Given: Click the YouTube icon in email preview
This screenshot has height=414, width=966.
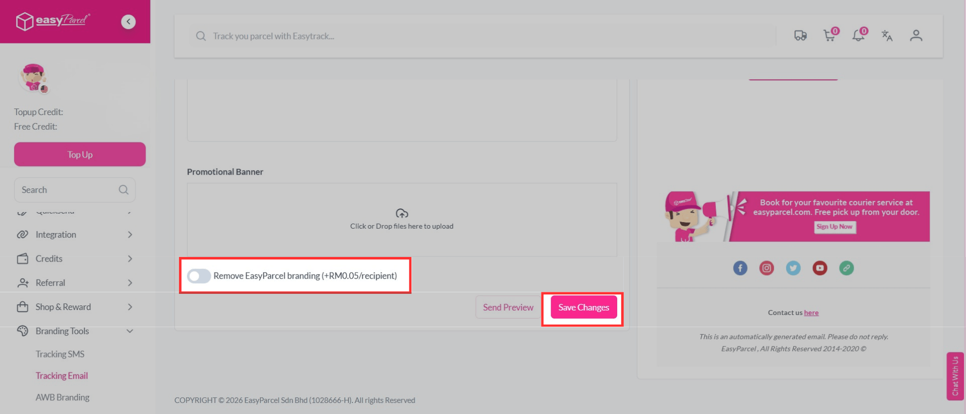Looking at the screenshot, I should 820,268.
